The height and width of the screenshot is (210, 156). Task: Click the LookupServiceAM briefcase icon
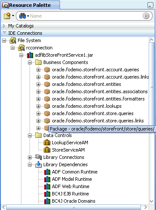47,143
